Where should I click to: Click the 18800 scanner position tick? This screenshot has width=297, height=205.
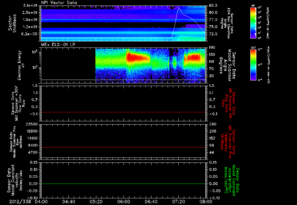tap(32, 131)
